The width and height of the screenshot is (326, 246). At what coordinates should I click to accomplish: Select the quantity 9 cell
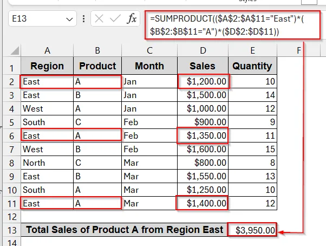252,122
